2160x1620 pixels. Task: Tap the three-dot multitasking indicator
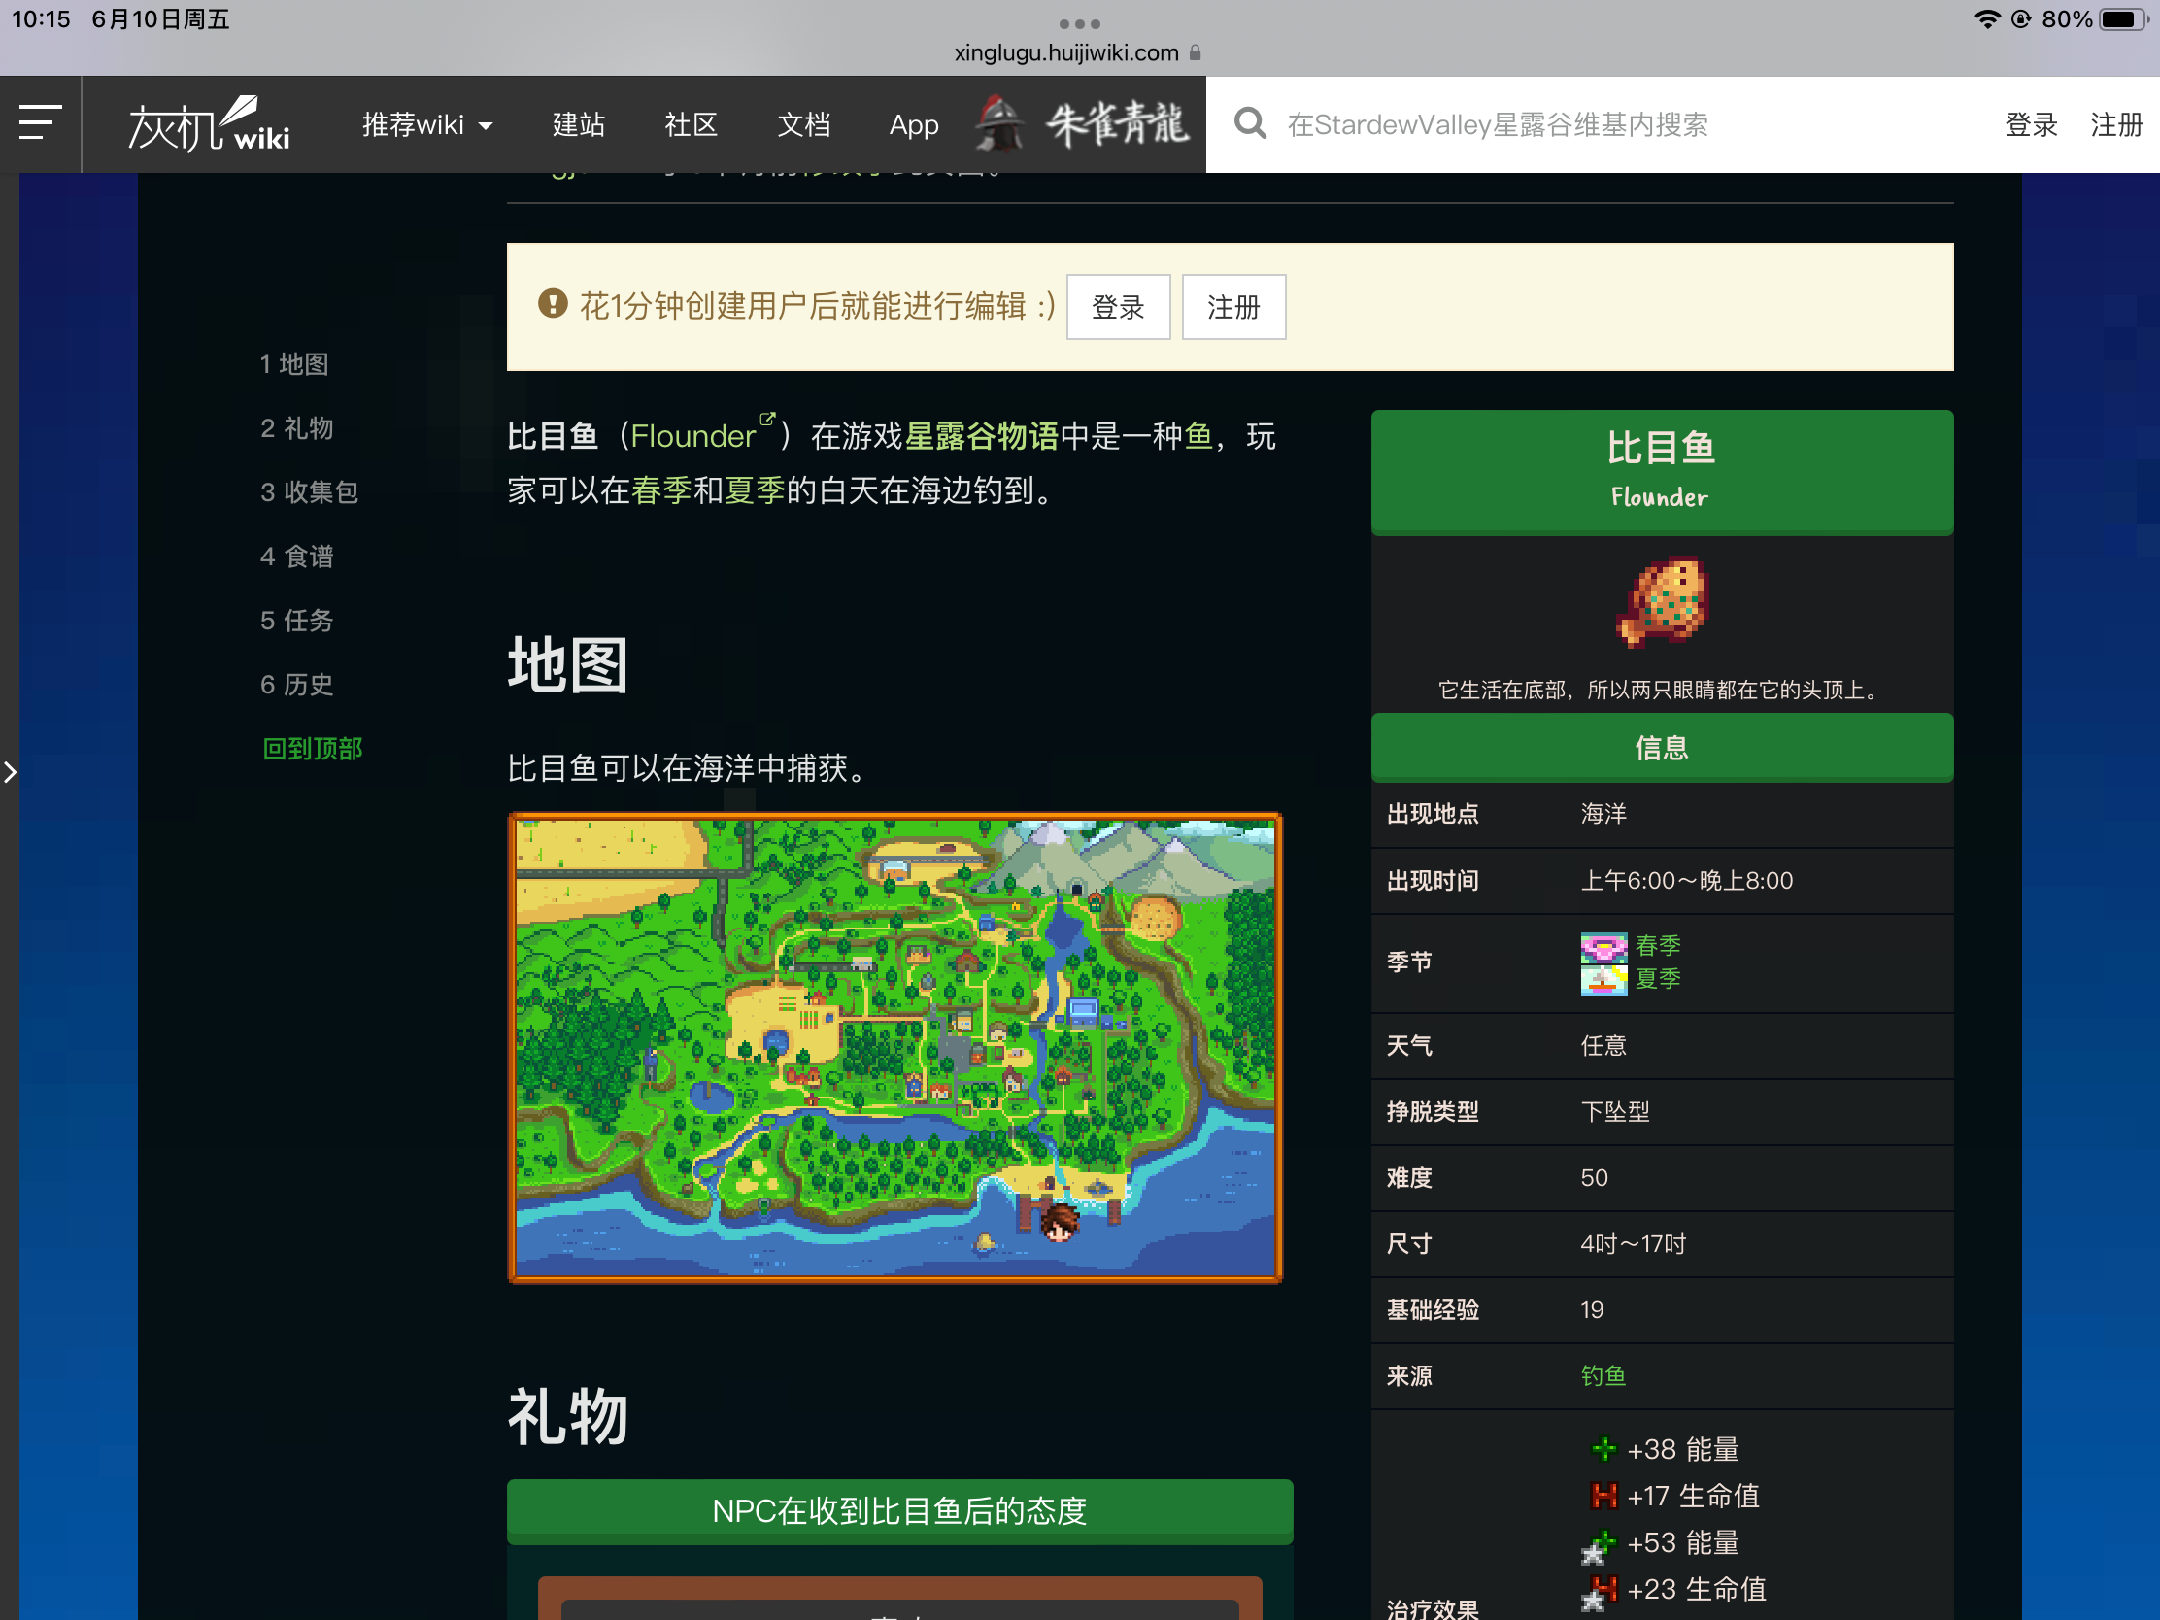[1079, 23]
